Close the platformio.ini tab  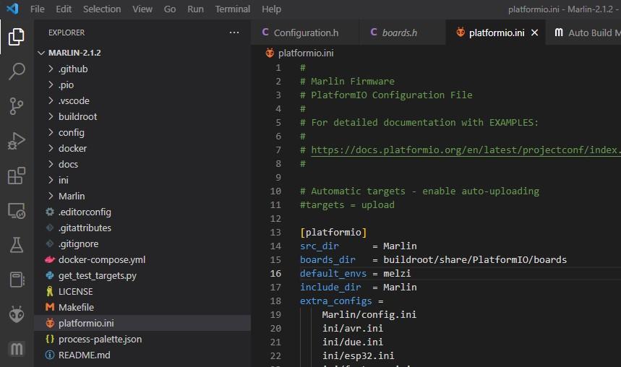pyautogui.click(x=535, y=33)
